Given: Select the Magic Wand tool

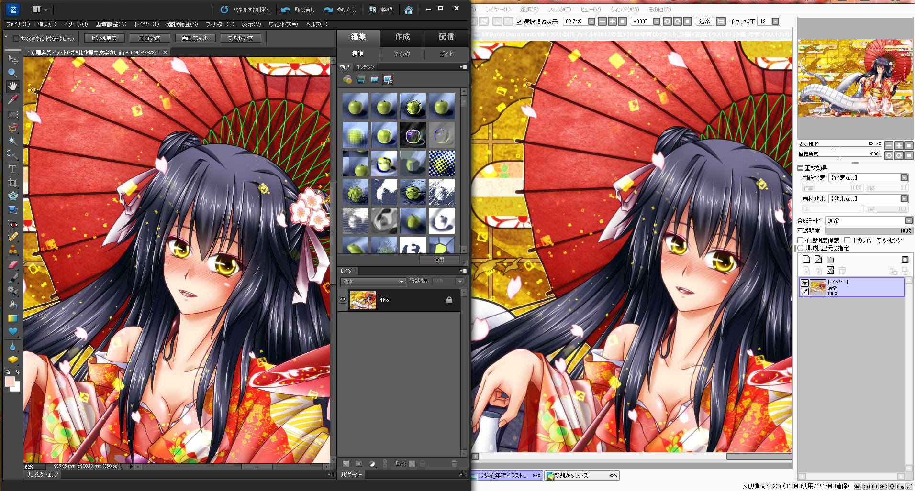Looking at the screenshot, I should [x=13, y=141].
